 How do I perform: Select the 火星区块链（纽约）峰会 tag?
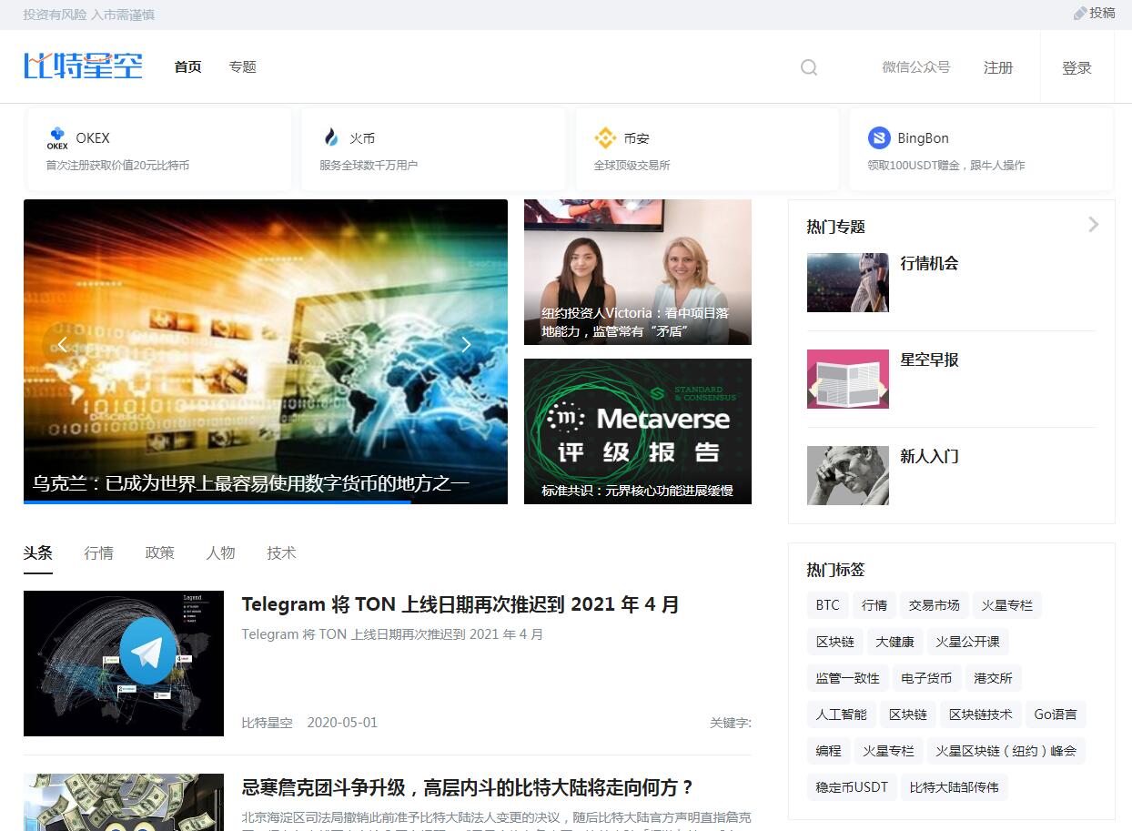[x=1006, y=751]
